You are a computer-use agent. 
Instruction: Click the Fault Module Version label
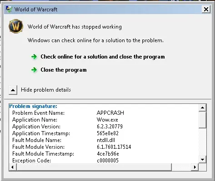point(38,147)
